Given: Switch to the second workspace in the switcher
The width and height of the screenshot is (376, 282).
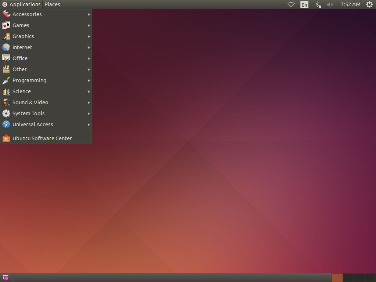Looking at the screenshot, I should 348,278.
